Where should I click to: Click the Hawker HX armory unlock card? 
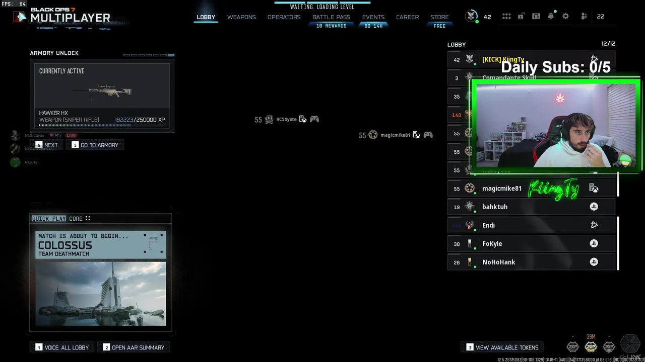[x=102, y=96]
